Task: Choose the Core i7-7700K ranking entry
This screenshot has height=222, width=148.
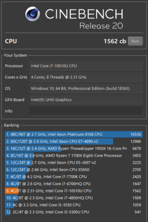Action: click(74, 177)
